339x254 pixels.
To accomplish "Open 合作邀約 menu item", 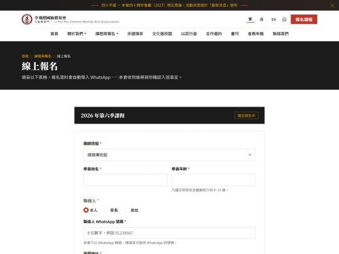I will [x=214, y=34].
